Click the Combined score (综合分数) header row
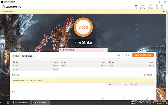Screen dimensions: 168x105 [x=131, y=62]
